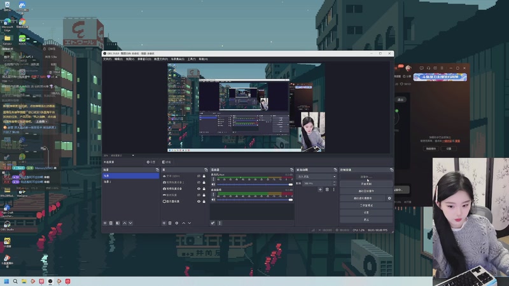Viewport: 509px width, 286px height.
Task: Click the promotional banner in streaming companion window
Action: (x=440, y=77)
